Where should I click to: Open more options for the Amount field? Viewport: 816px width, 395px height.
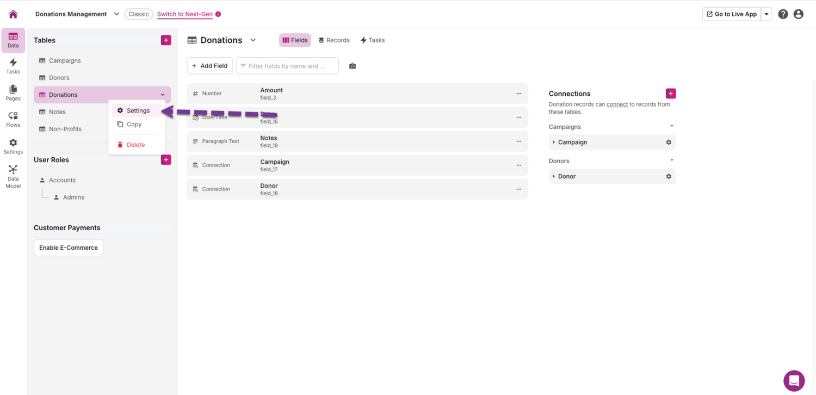[x=518, y=93]
